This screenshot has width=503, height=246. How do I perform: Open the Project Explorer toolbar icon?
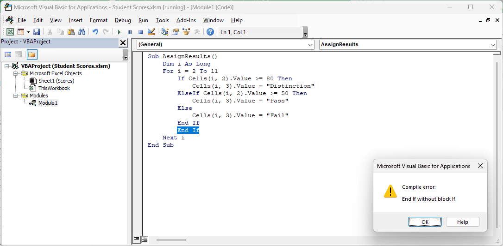[x=165, y=32]
